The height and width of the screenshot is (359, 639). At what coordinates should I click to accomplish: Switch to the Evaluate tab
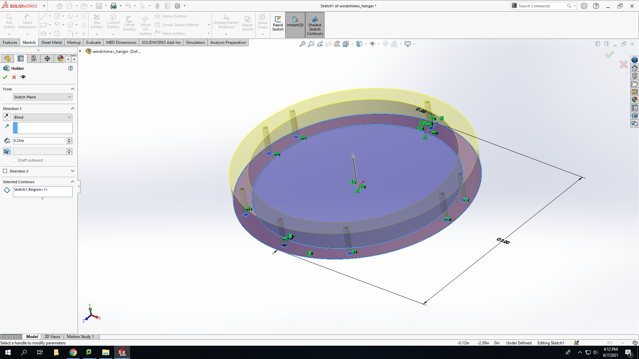click(94, 43)
